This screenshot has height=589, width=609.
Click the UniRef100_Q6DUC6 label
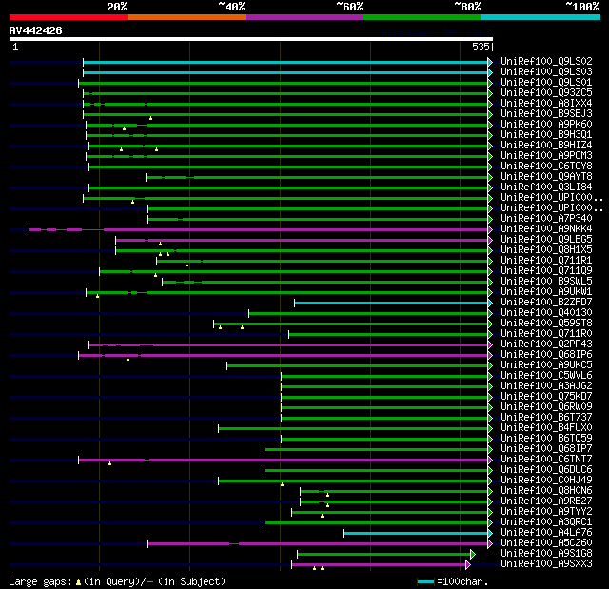[546, 470]
